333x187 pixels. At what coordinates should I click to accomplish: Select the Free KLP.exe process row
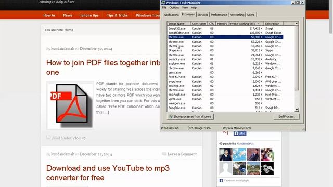coord(225,77)
